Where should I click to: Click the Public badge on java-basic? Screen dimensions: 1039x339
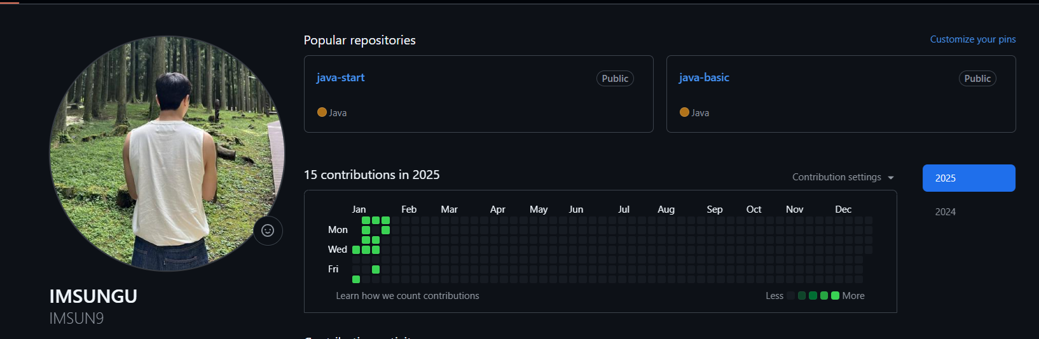977,79
